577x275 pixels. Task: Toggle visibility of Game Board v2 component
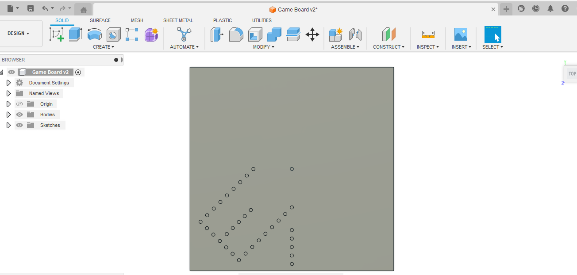[12, 72]
